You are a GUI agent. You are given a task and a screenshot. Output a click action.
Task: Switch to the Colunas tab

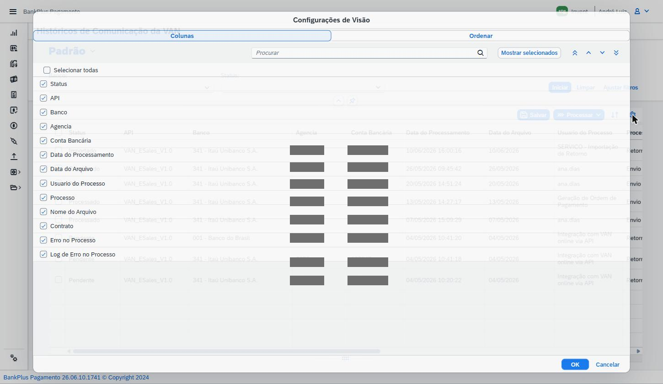tap(182, 36)
